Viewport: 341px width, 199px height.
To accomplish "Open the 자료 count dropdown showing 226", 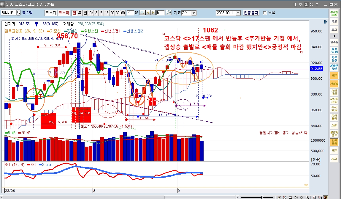I will pyautogui.click(x=194, y=13).
